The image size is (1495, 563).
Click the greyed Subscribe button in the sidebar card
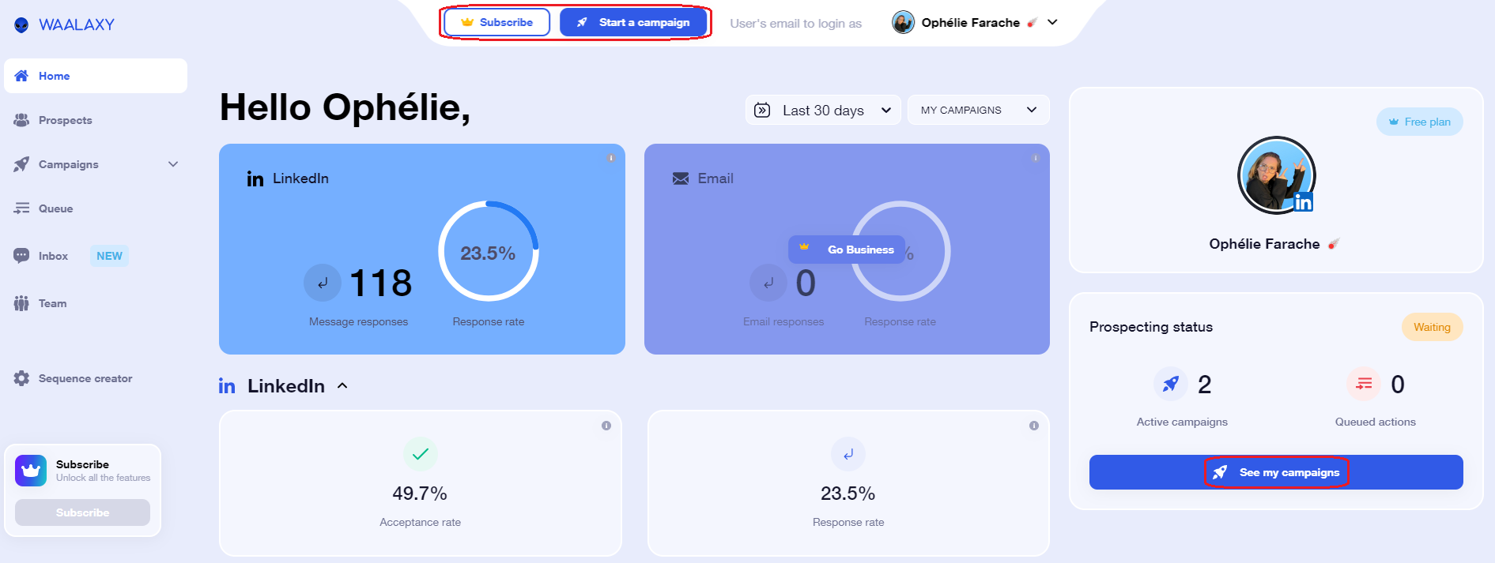click(82, 512)
